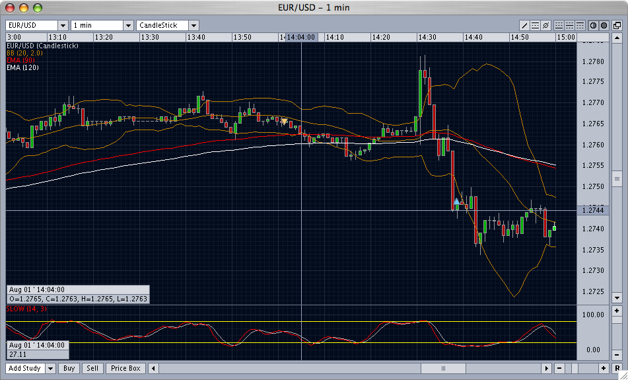Image resolution: width=628 pixels, height=380 pixels.
Task: Click the horizontal zoom slider handle
Action: click(575, 368)
